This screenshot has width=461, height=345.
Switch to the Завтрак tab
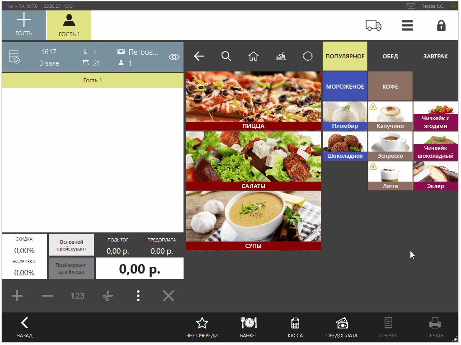435,57
